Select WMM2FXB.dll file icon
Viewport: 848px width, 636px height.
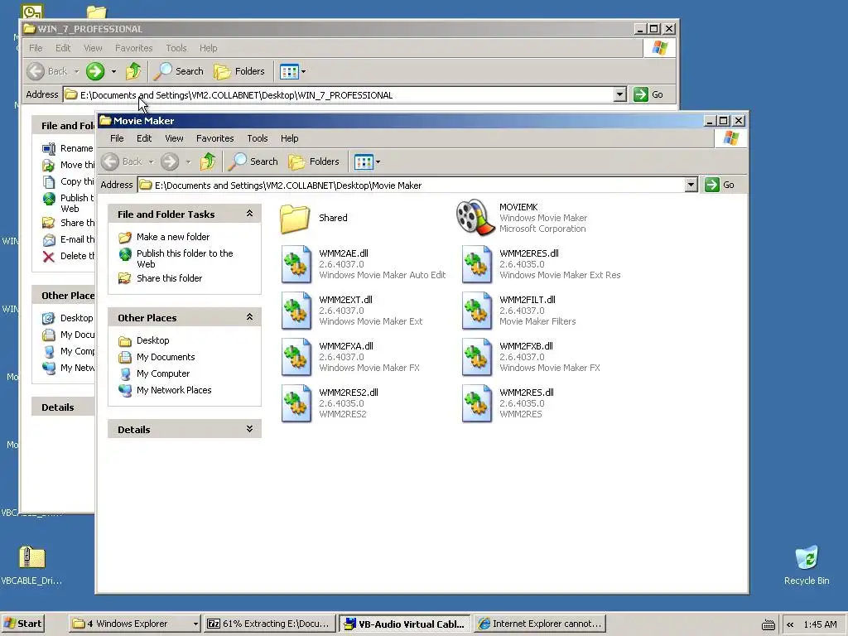coord(477,358)
